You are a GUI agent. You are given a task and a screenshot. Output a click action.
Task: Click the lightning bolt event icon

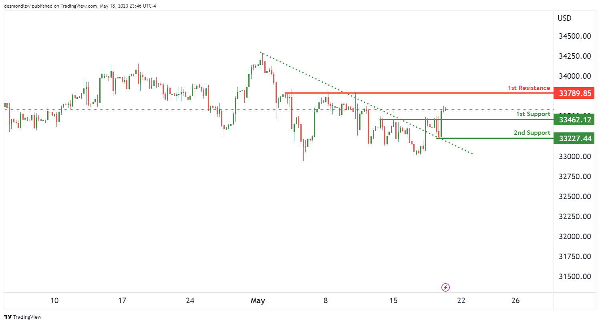pos(445,287)
